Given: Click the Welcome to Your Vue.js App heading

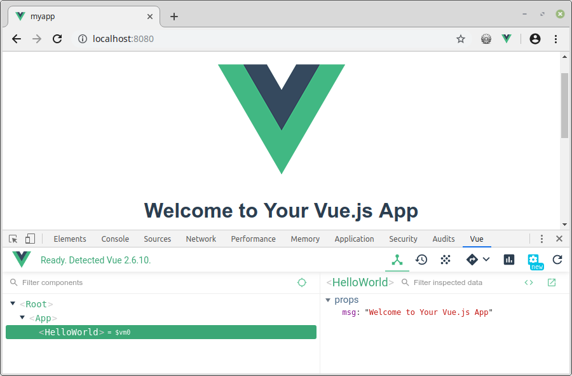Looking at the screenshot, I should (281, 211).
